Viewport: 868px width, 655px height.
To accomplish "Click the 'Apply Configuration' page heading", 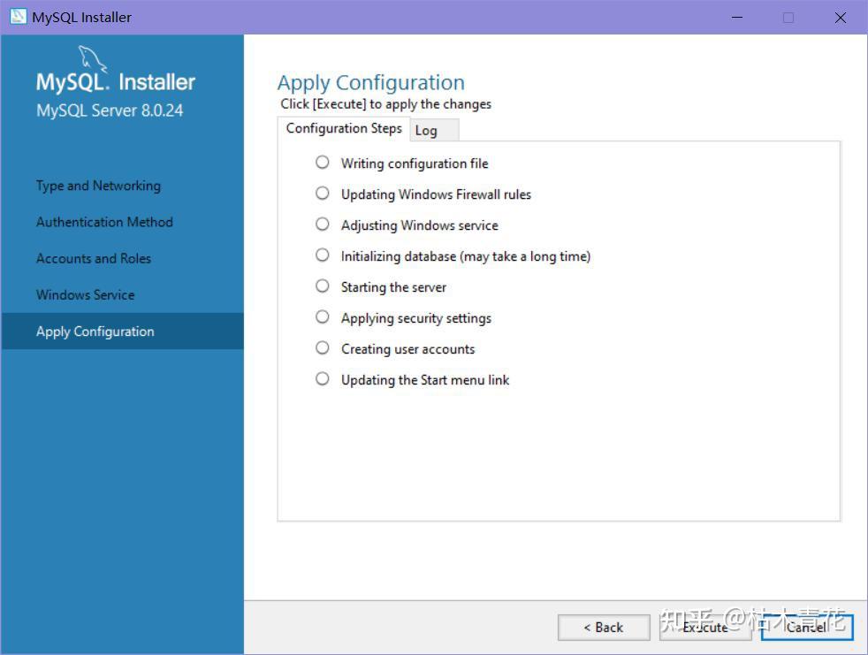I will [371, 82].
